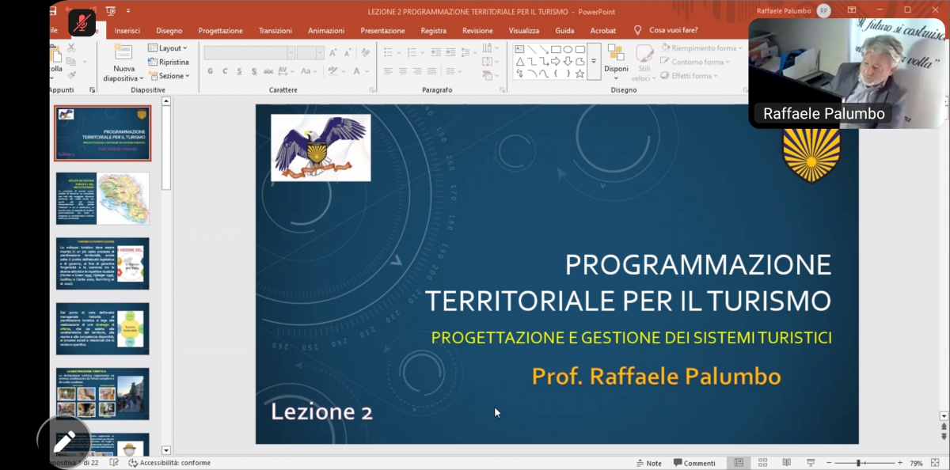Click the muted microphone icon
The width and height of the screenshot is (950, 470).
pyautogui.click(x=81, y=22)
